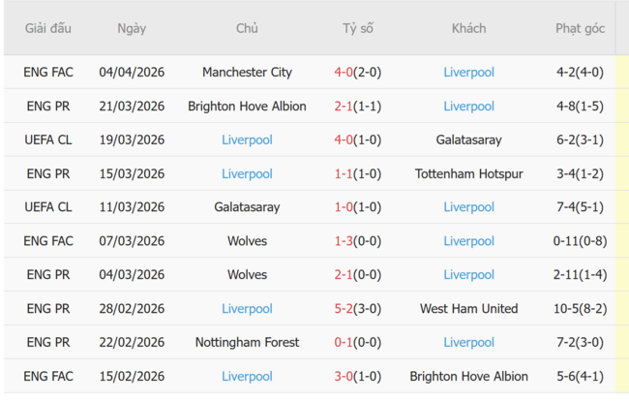Image resolution: width=629 pixels, height=402 pixels.
Task: Click the "Tỷ số" column header
Action: (x=357, y=29)
